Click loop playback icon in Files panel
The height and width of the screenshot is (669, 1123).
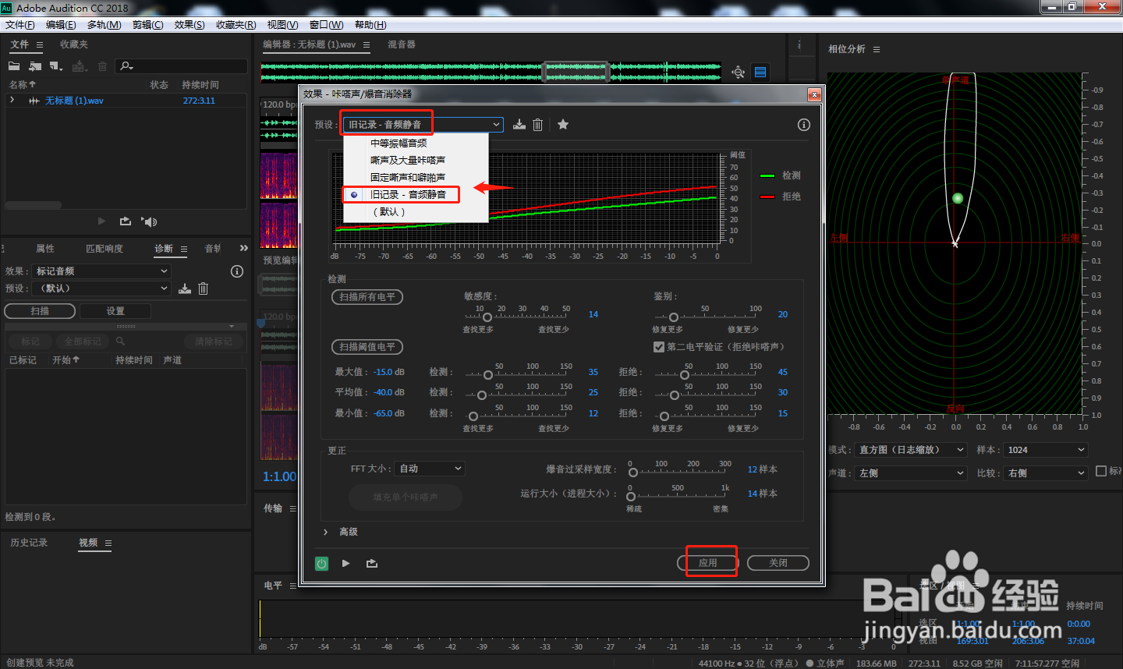click(125, 221)
